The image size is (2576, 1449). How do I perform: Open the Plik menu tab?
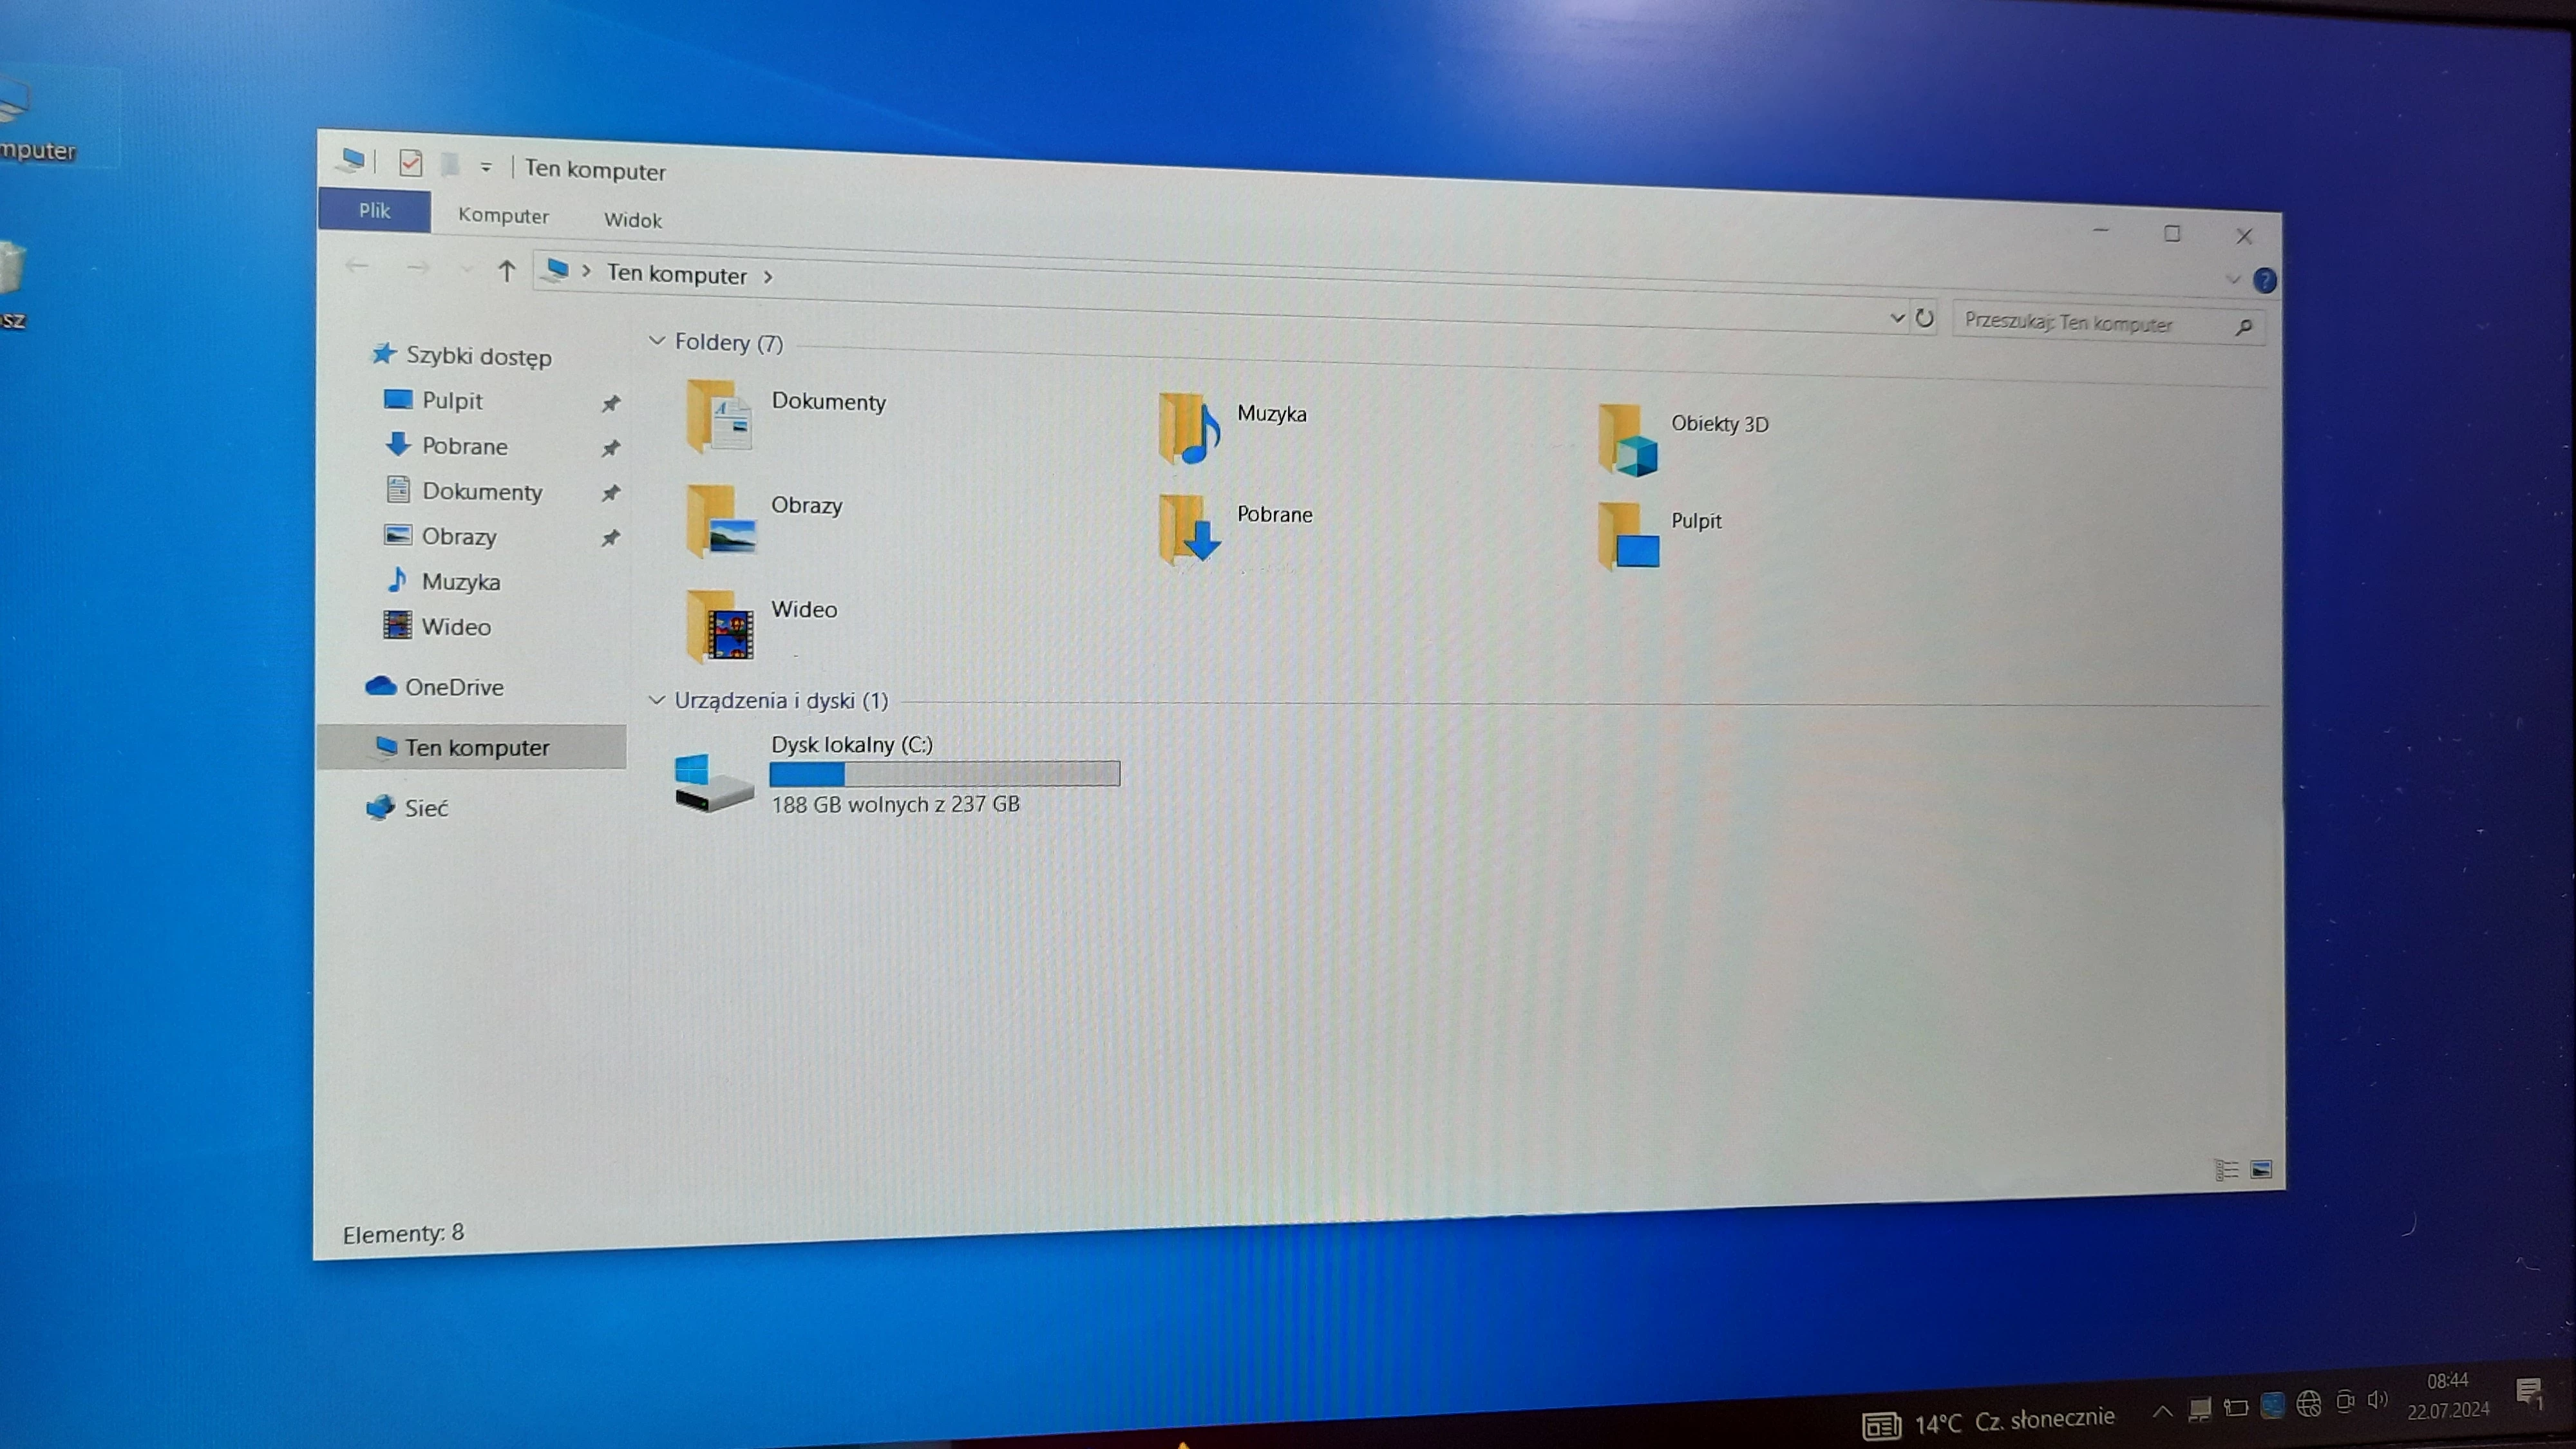pos(375,211)
